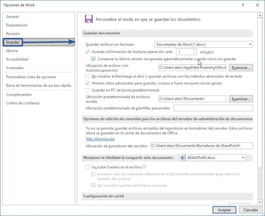Screen dimensions: 265x216
Task: Click the Cancelar button
Action: click(251, 210)
